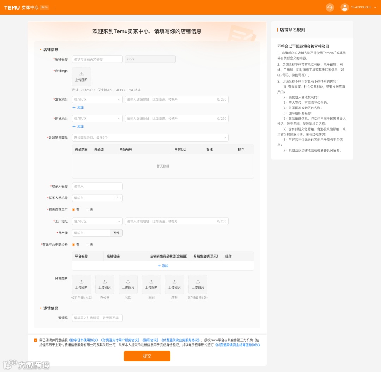Open 工厂地址 省/市/区 dropdown
The height and width of the screenshot is (372, 381).
point(97,221)
